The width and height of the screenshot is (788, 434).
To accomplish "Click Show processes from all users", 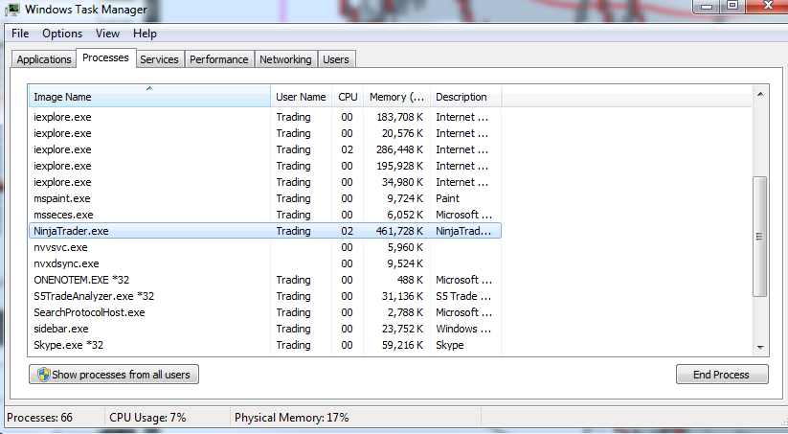I will click(114, 375).
